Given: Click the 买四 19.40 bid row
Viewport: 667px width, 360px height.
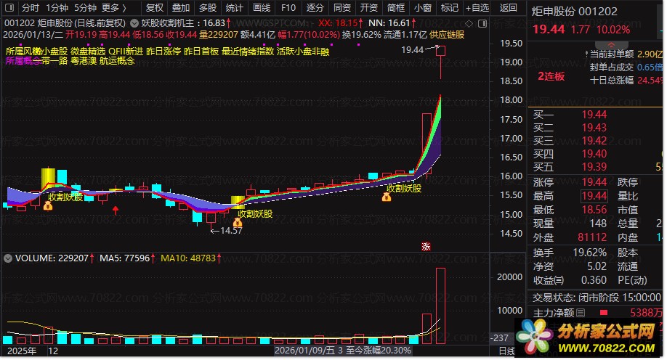Looking at the screenshot, I should [595, 154].
